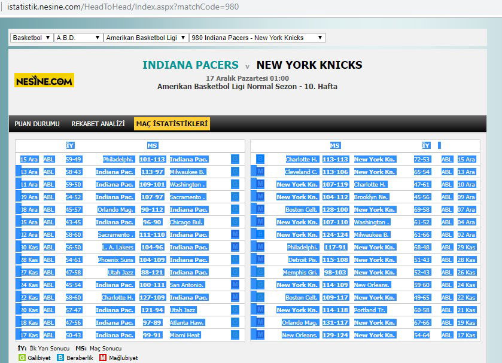Click Miami Heat team name
Screen dimensions: 502x363
pyautogui.click(x=185, y=335)
